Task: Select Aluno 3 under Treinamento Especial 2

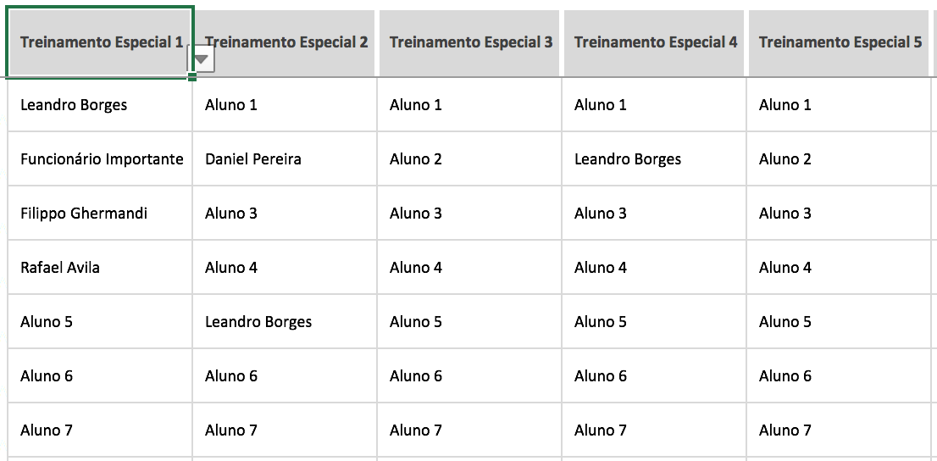Action: tap(285, 213)
